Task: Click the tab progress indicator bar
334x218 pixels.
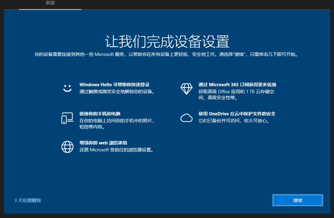Action: click(x=51, y=8)
